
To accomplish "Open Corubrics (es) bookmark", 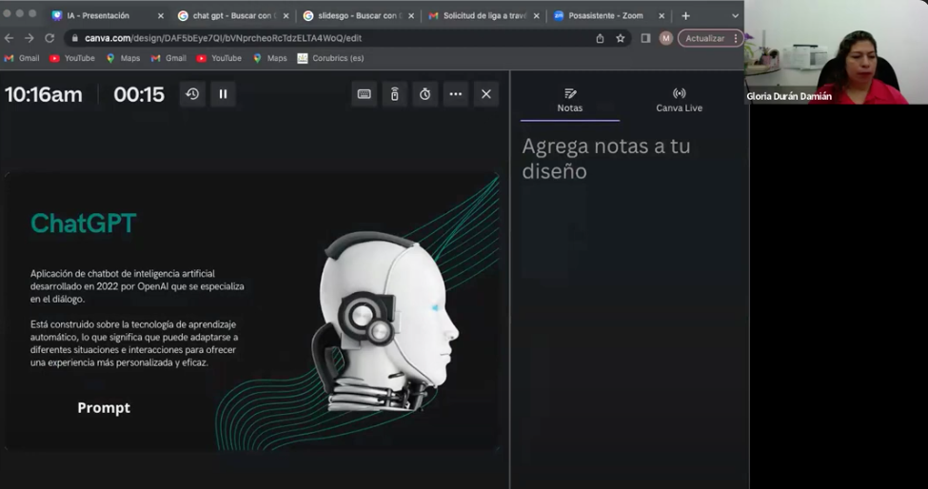I will [331, 58].
